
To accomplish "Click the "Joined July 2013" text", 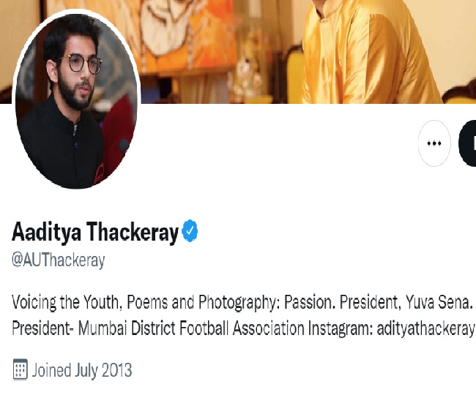I will (82, 369).
